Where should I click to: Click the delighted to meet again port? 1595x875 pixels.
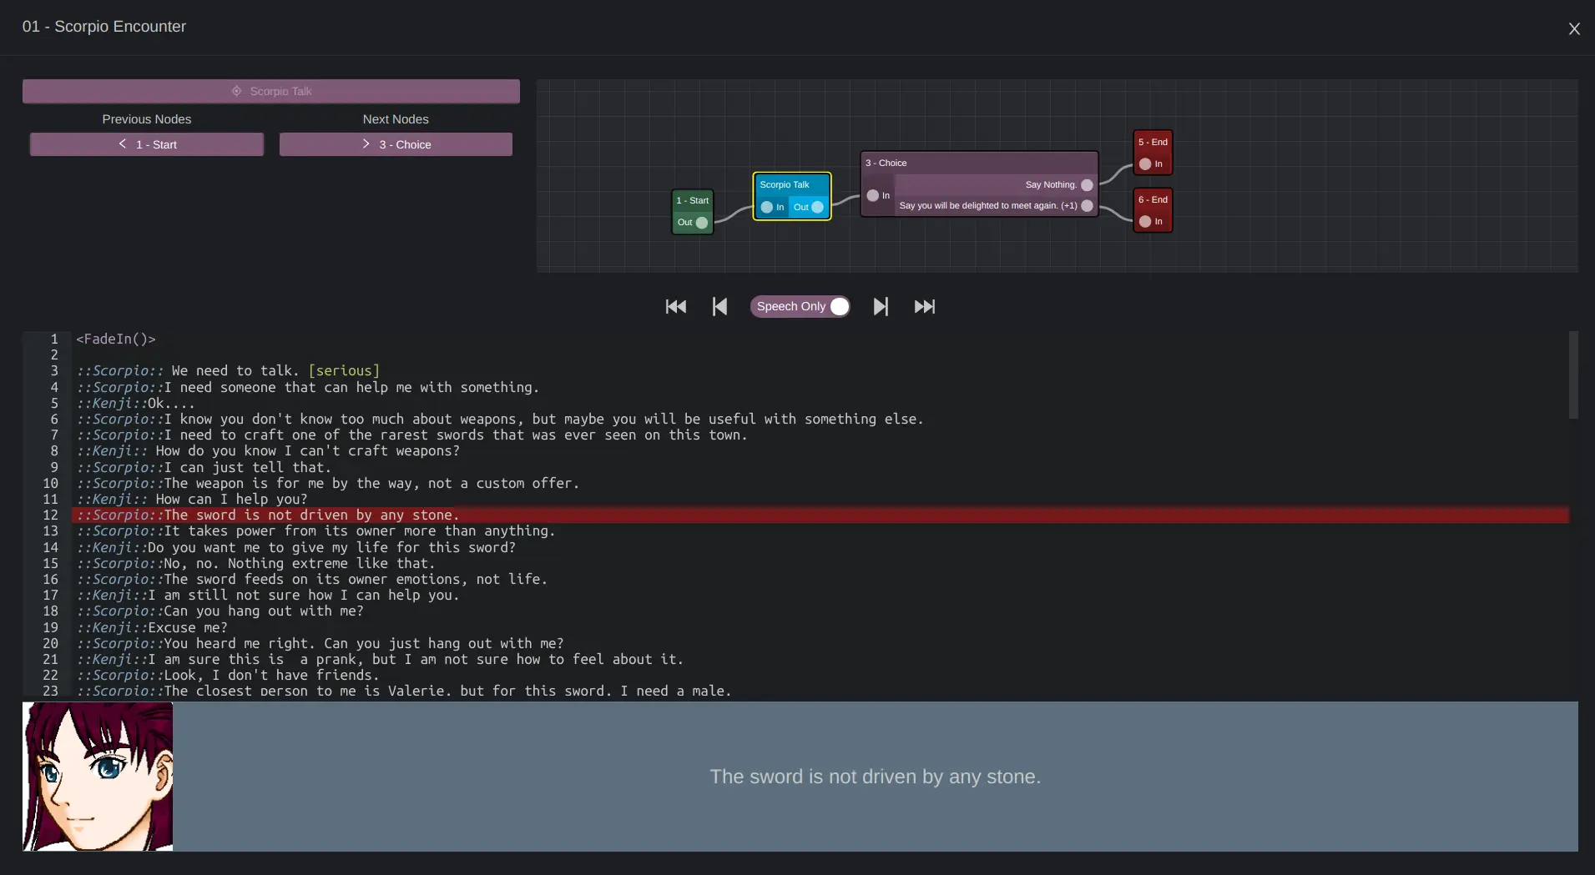click(x=1087, y=206)
